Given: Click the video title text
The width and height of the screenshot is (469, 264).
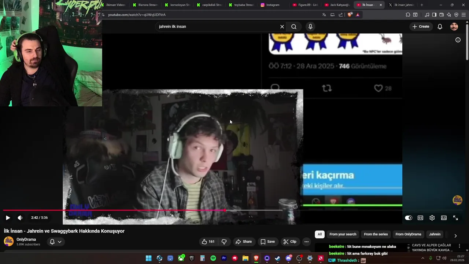Looking at the screenshot, I should click(64, 231).
